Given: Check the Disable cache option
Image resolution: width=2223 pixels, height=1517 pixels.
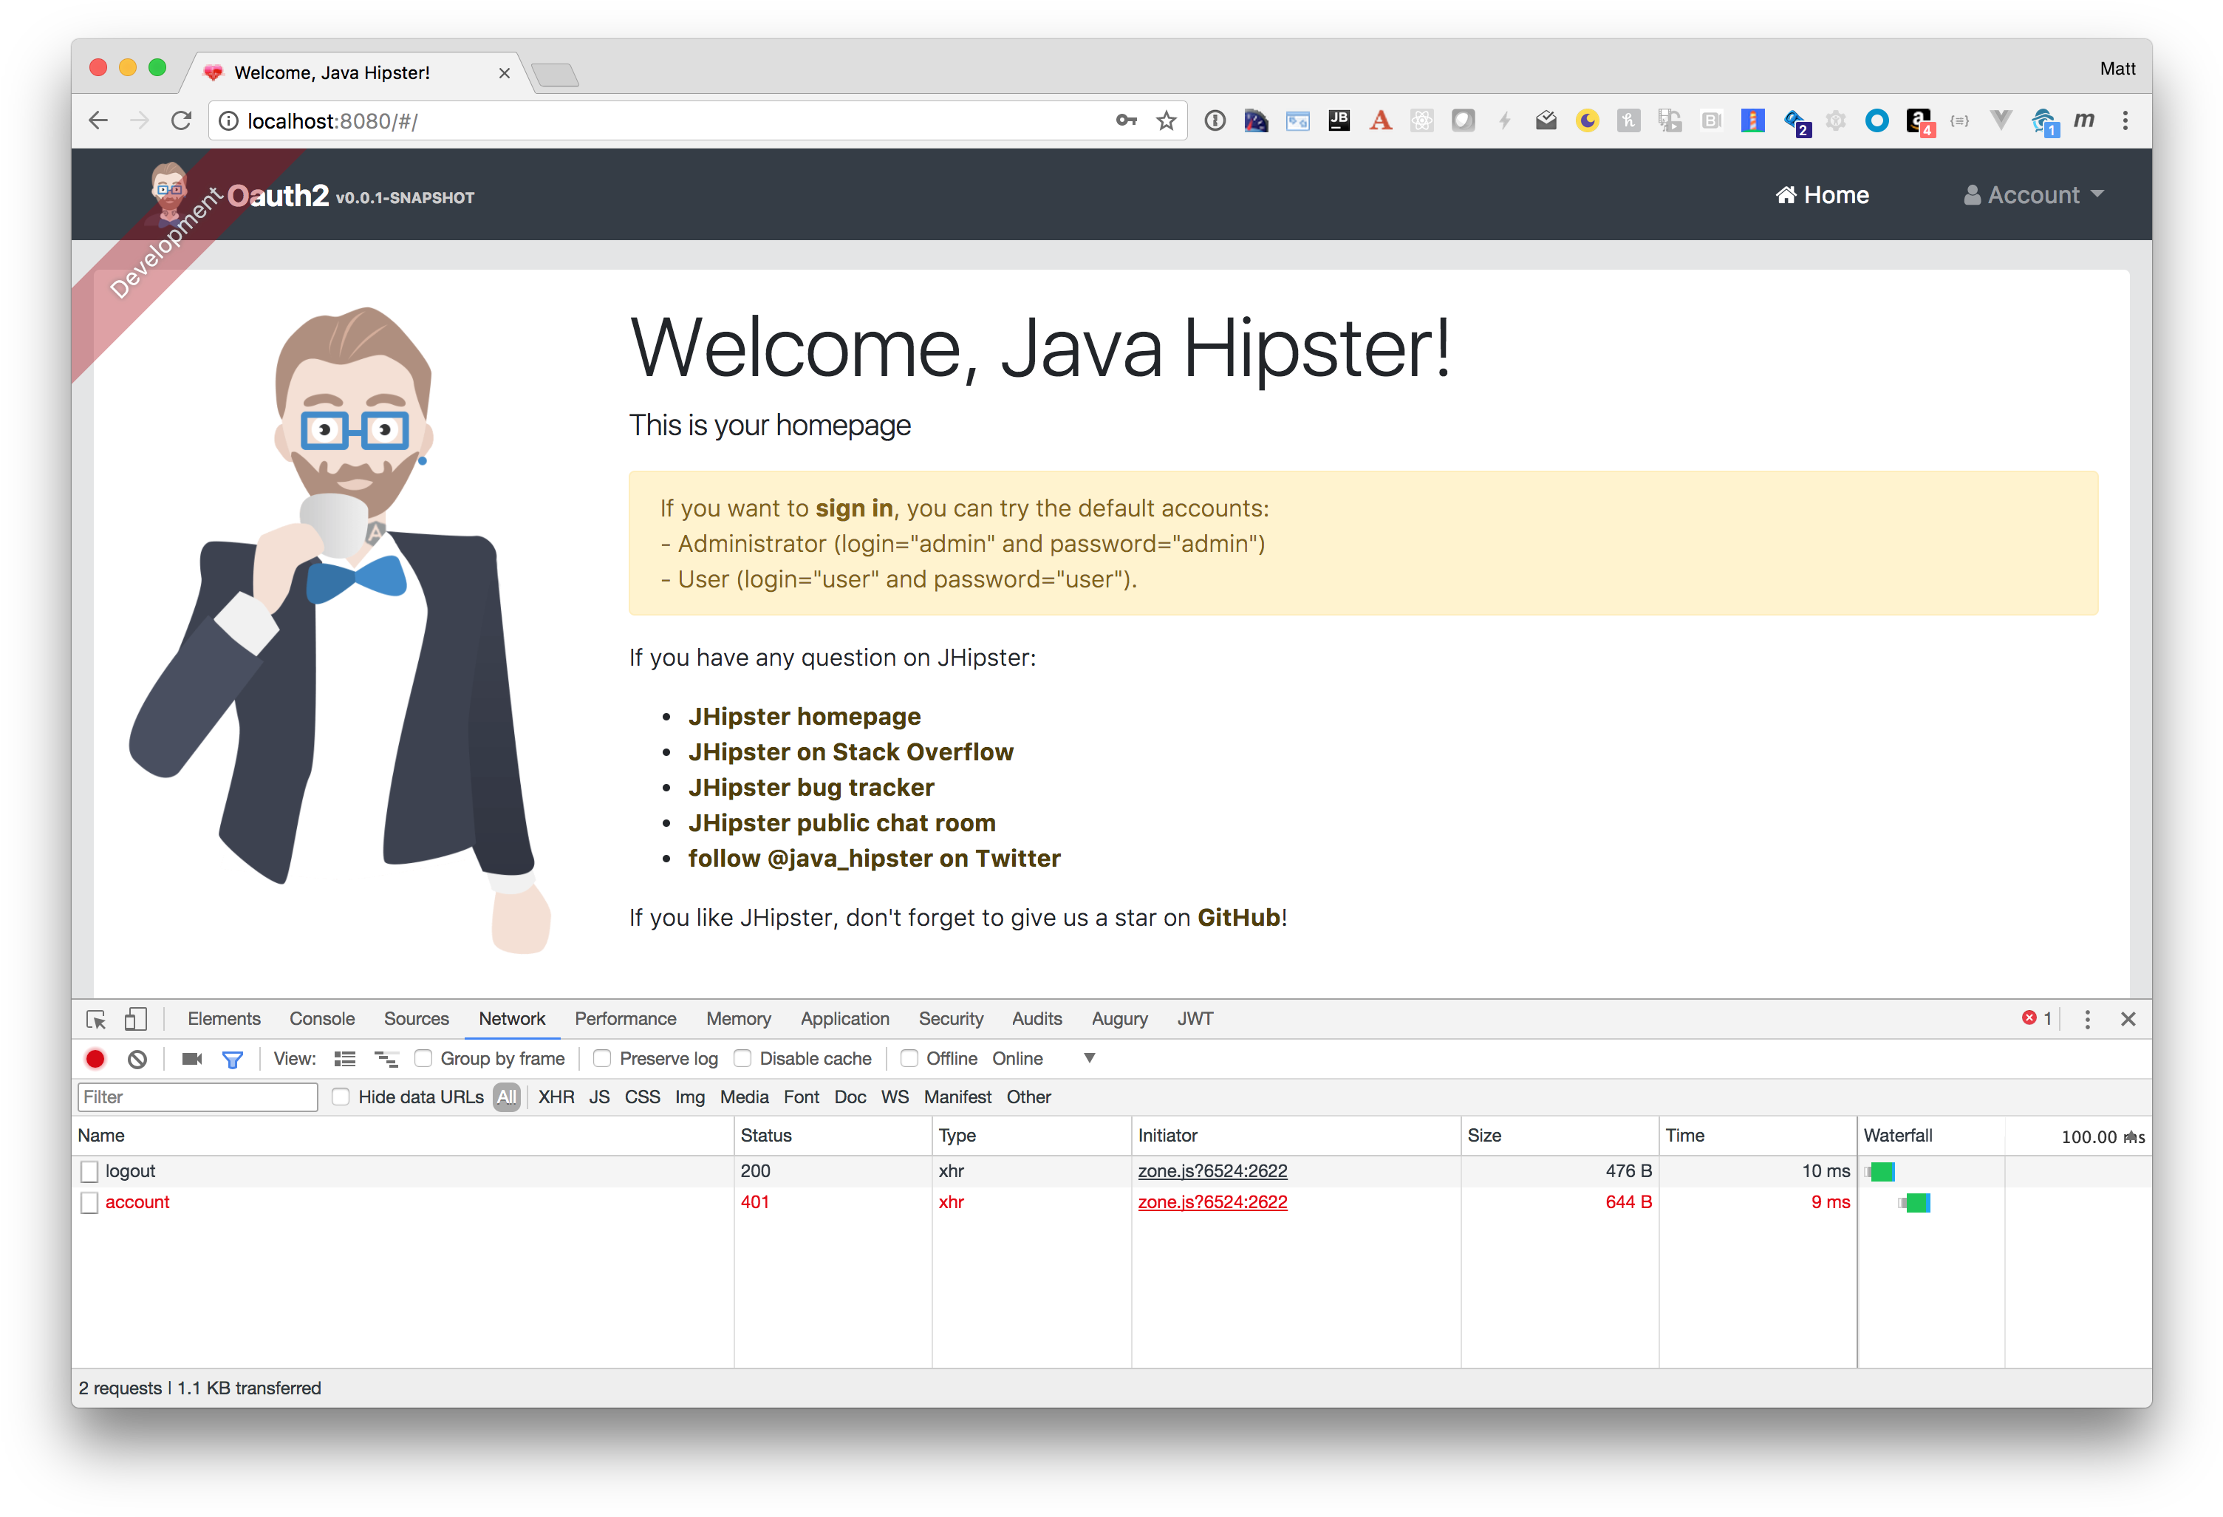Looking at the screenshot, I should 742,1059.
